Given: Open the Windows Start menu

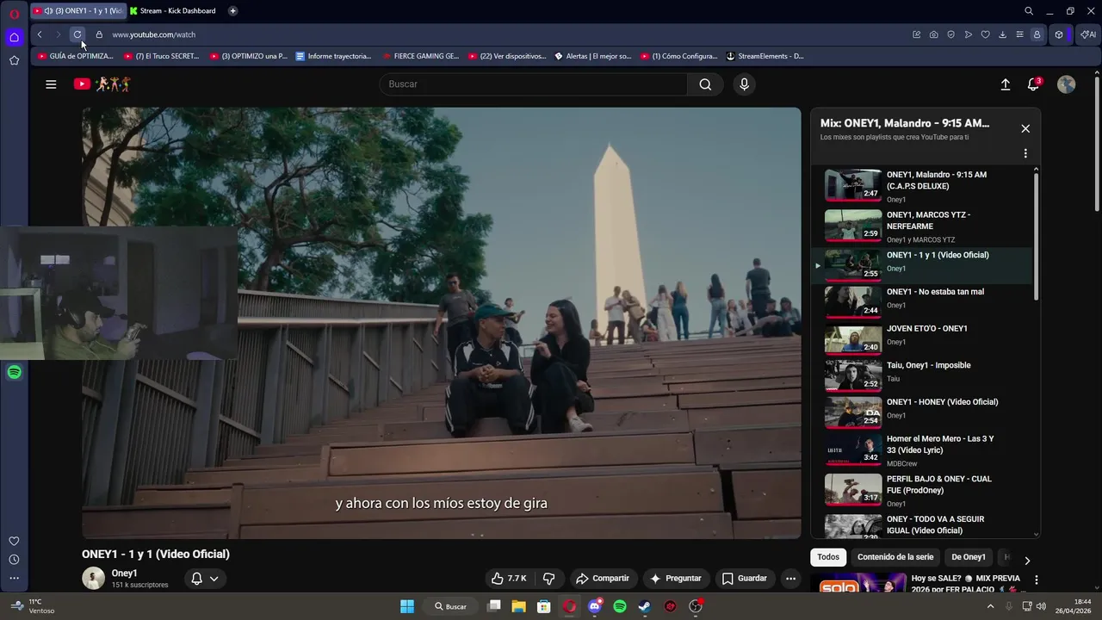Looking at the screenshot, I should 407,606.
